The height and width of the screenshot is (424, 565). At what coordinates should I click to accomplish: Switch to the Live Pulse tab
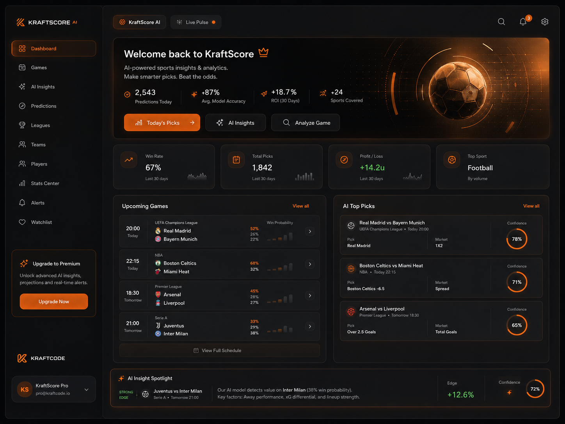(x=196, y=22)
